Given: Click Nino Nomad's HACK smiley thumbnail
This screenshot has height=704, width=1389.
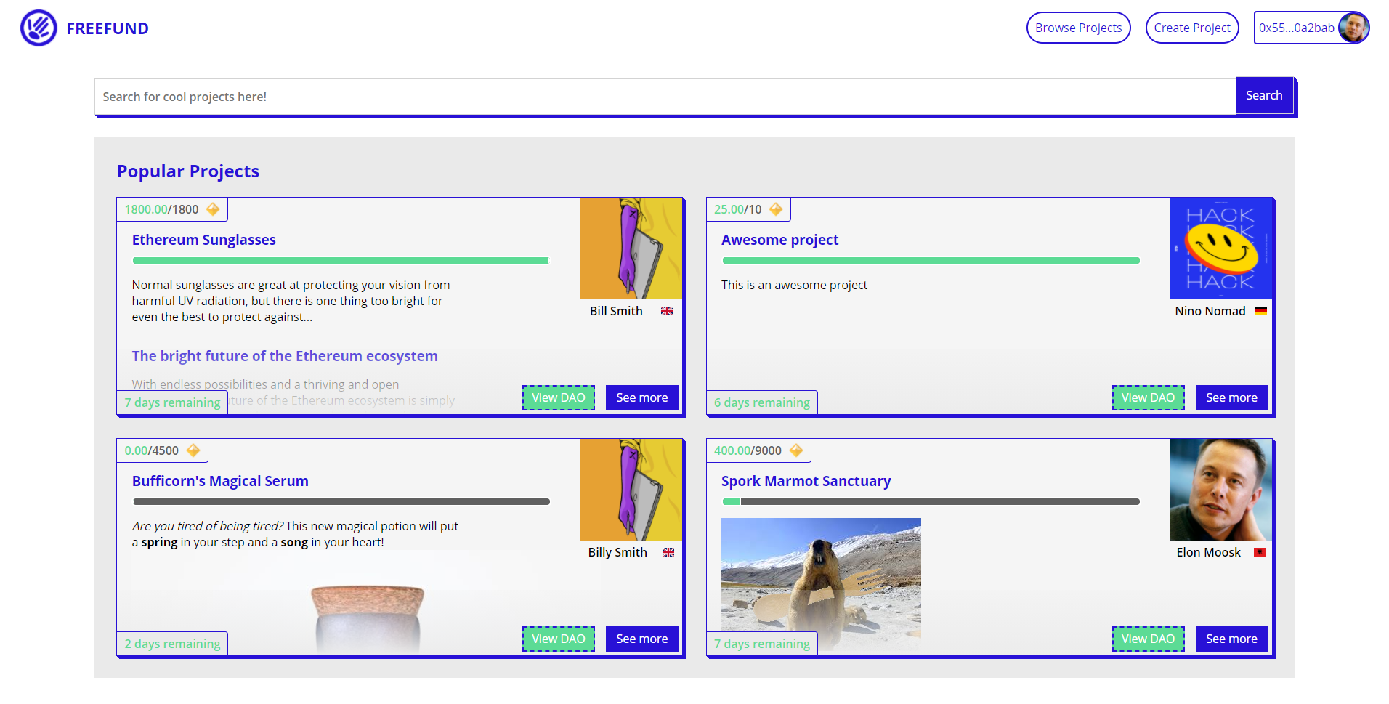Looking at the screenshot, I should tap(1220, 248).
